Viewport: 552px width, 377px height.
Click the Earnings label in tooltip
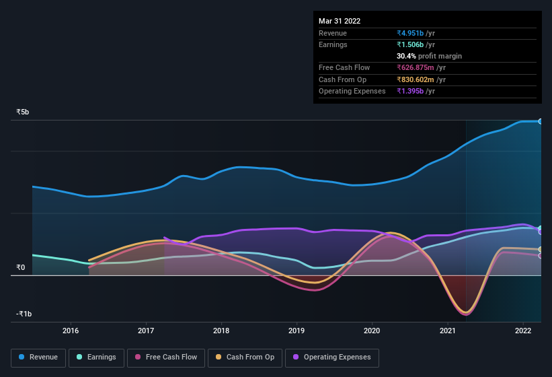click(333, 44)
